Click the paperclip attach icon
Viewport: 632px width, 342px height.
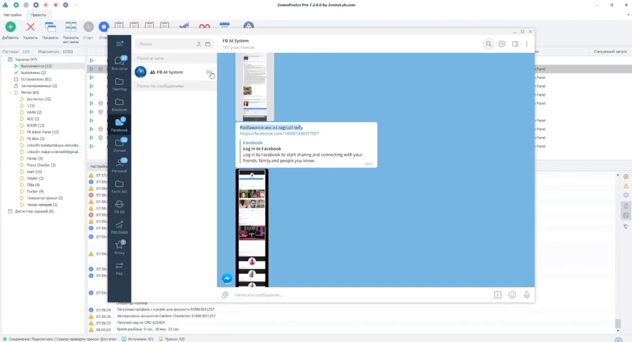(225, 295)
